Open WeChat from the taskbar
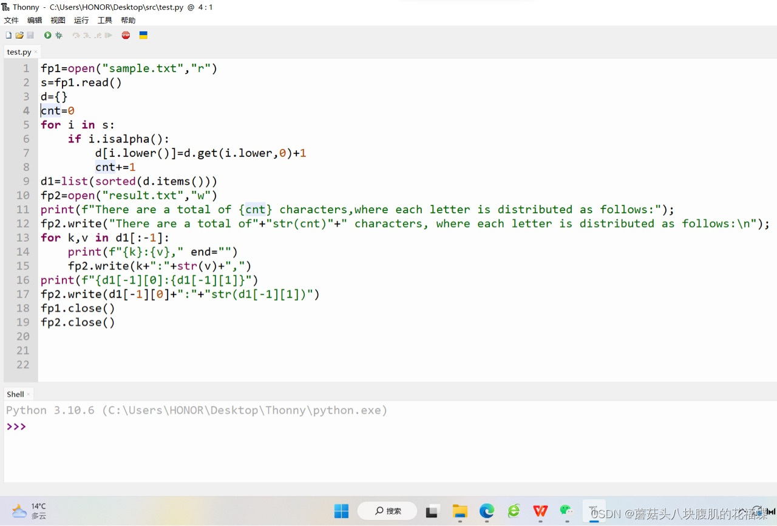 [x=566, y=511]
